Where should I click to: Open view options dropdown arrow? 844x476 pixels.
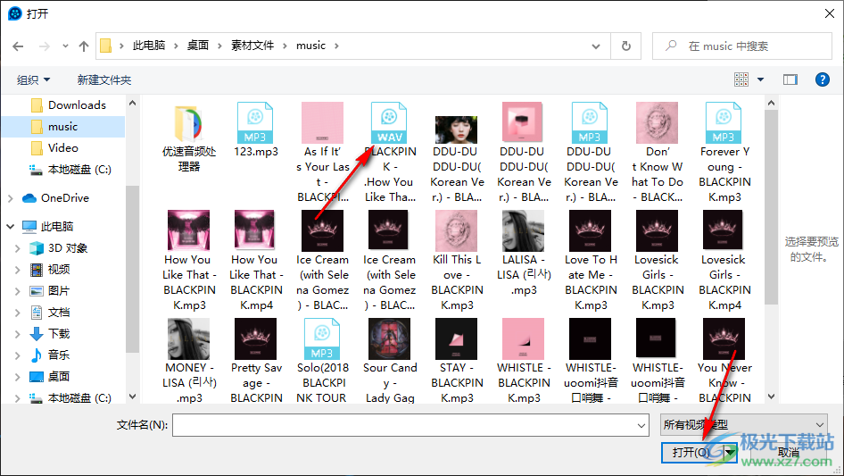click(760, 79)
